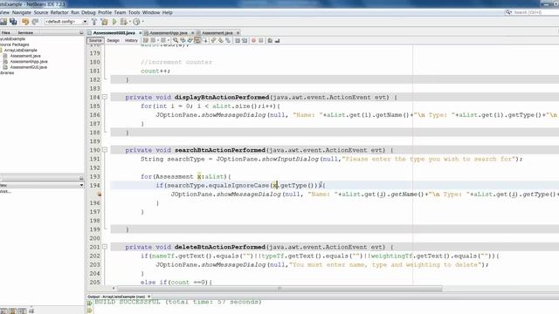Screen dimensions: 559x314
Task: Close the Output ArrayListsExample tab
Action: [149, 297]
